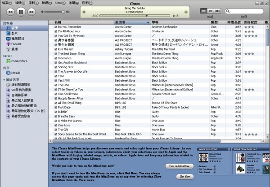Open the Podcast library

[x=14, y=44]
